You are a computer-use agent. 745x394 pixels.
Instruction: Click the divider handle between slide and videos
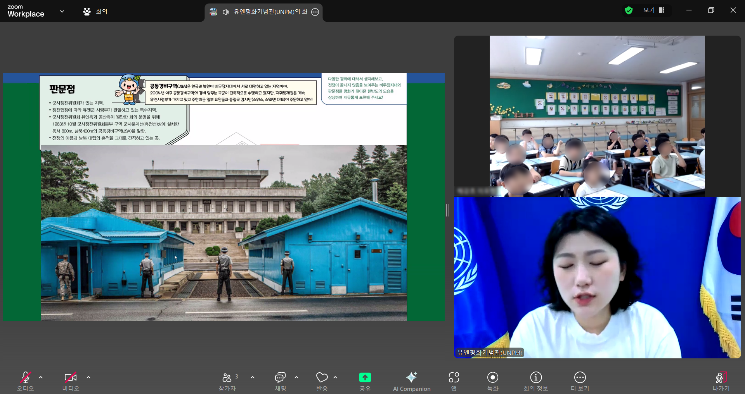tap(447, 210)
